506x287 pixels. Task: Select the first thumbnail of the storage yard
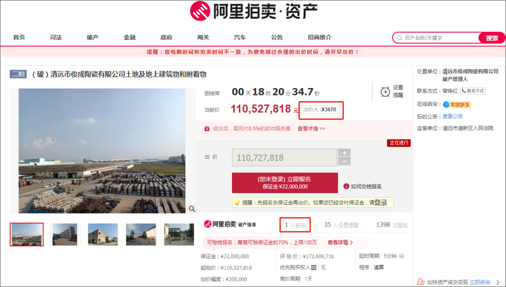click(x=26, y=235)
